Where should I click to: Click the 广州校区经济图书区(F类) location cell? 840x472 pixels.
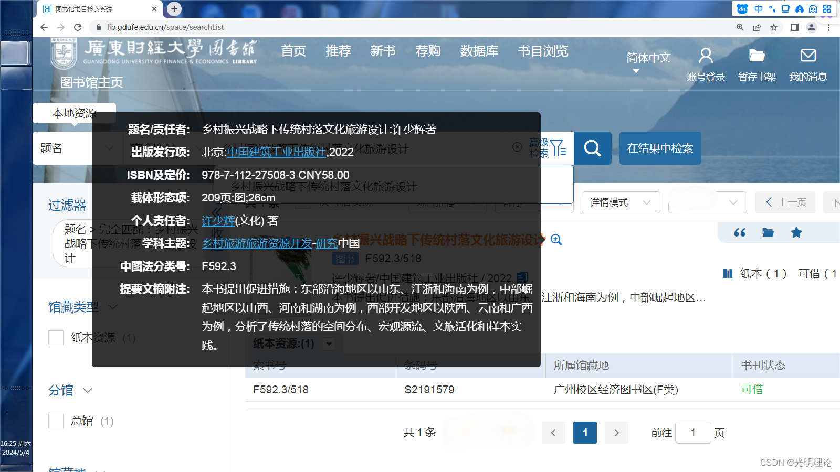click(616, 390)
